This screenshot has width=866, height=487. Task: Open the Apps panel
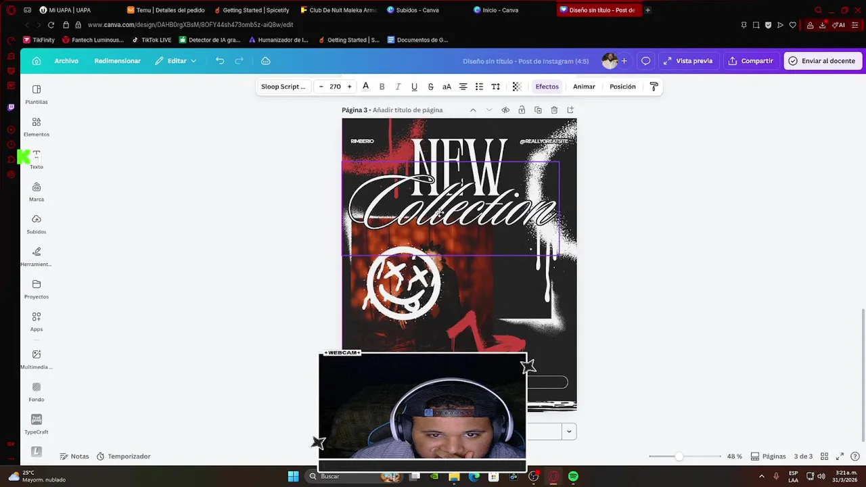pyautogui.click(x=37, y=321)
